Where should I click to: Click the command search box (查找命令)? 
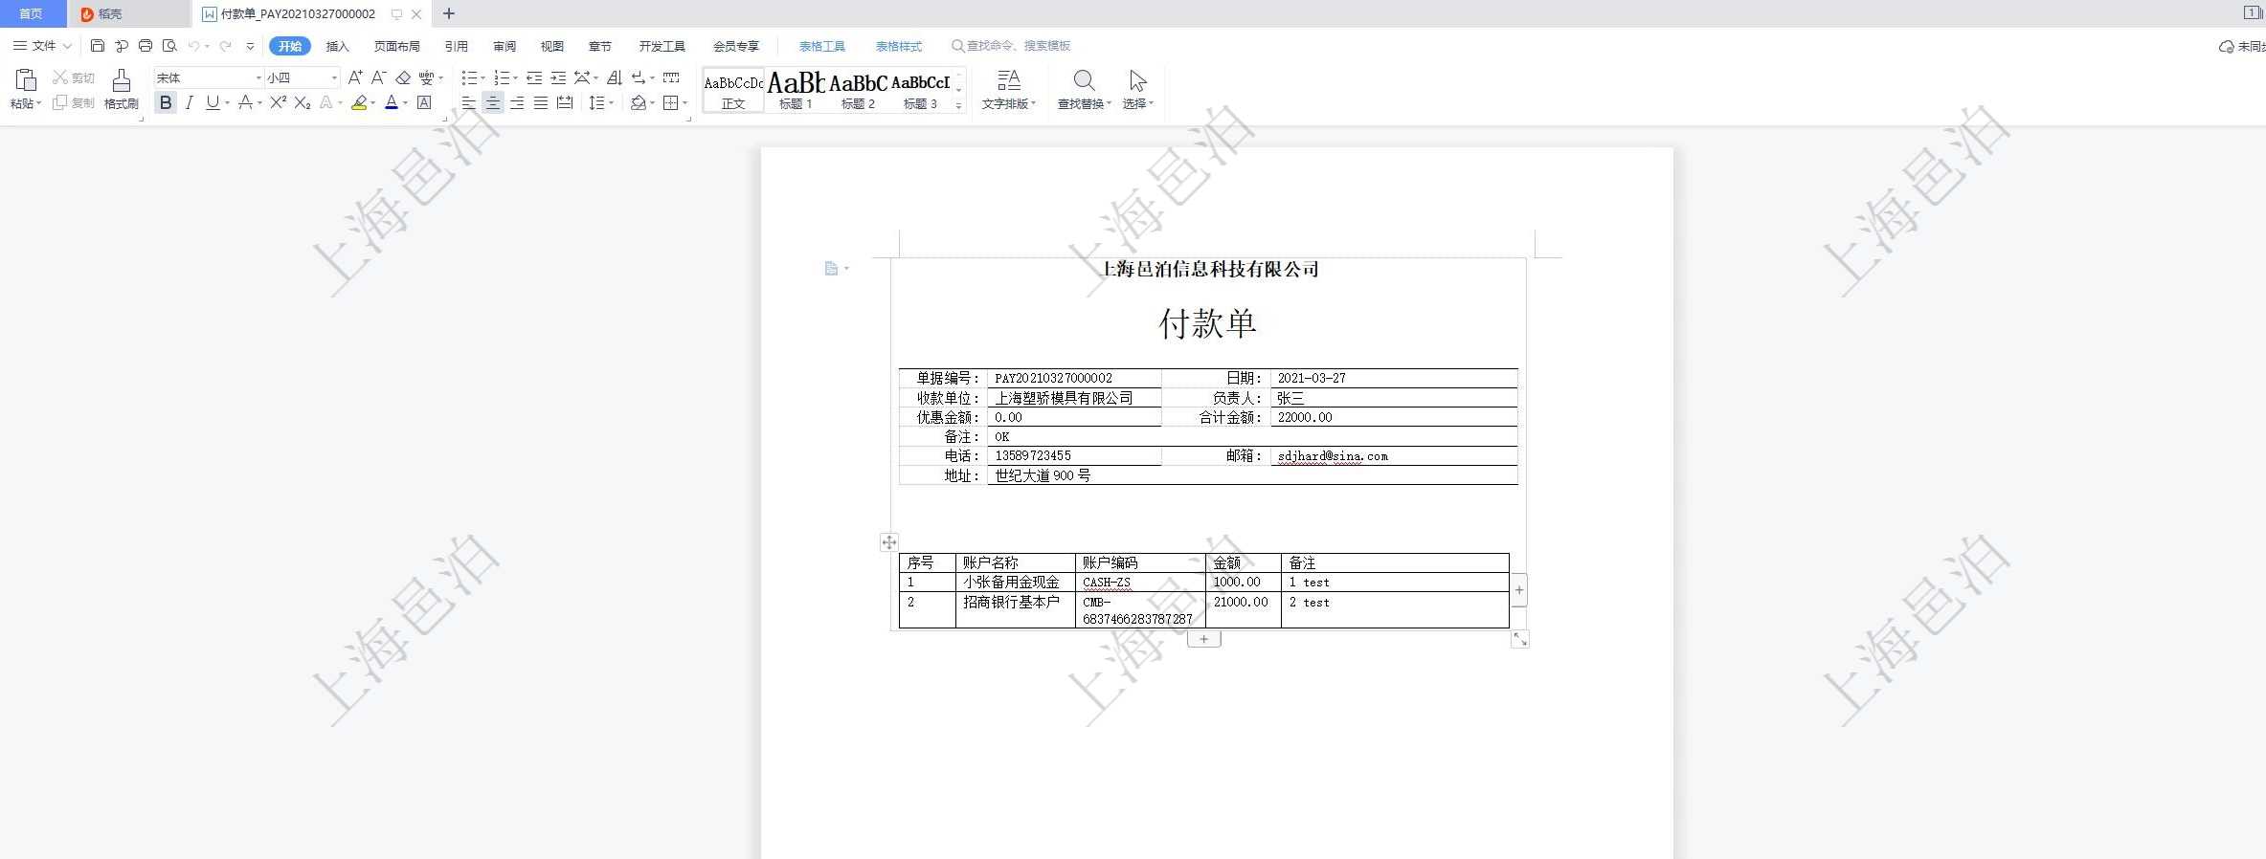[x=1018, y=46]
